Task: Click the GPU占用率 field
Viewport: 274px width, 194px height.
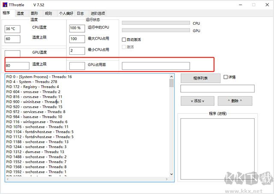Action: pos(77,66)
